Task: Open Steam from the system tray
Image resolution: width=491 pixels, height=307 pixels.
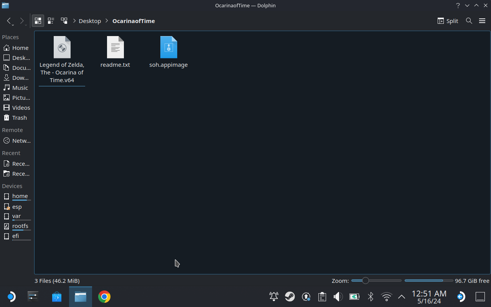Action: (290, 297)
